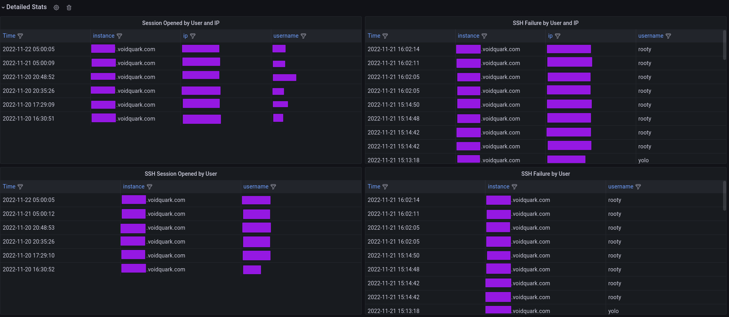Viewport: 729px width, 317px height.
Task: Filter Time column in SSH Failure by User
Action: coord(385,187)
